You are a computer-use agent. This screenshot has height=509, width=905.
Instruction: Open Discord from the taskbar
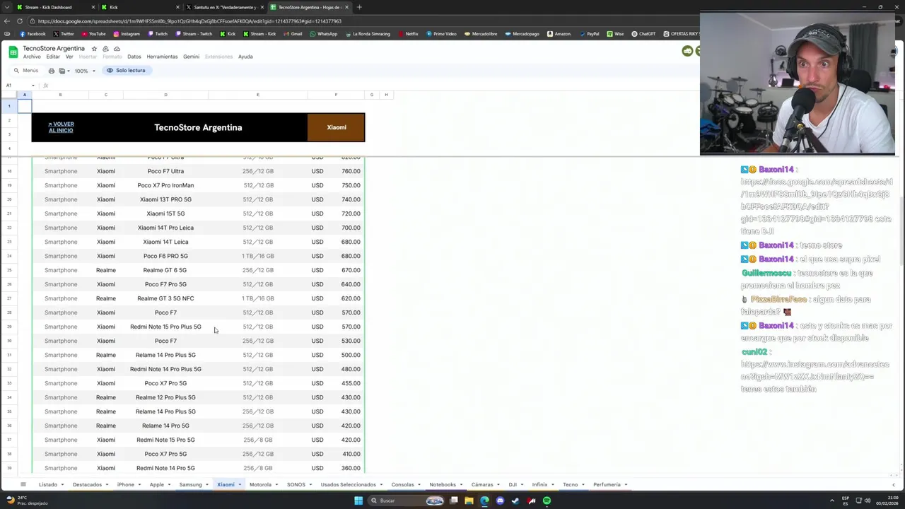coord(500,501)
